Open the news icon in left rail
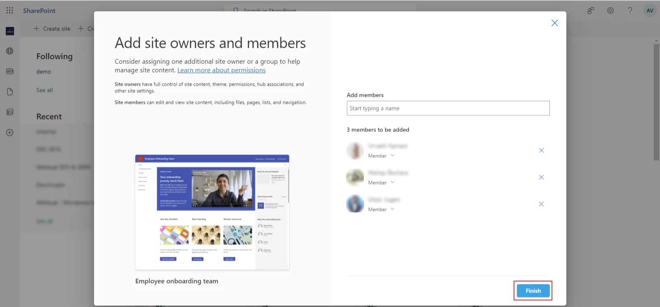 (10, 71)
